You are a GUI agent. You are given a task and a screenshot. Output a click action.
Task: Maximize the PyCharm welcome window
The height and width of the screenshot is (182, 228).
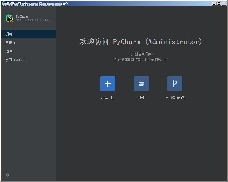tap(219, 3)
